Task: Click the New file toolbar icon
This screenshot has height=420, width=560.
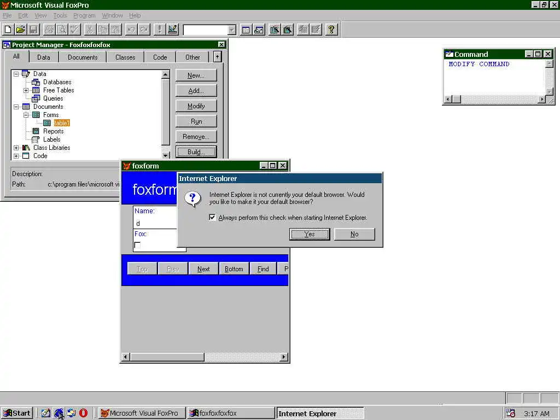Action: [x=8, y=30]
